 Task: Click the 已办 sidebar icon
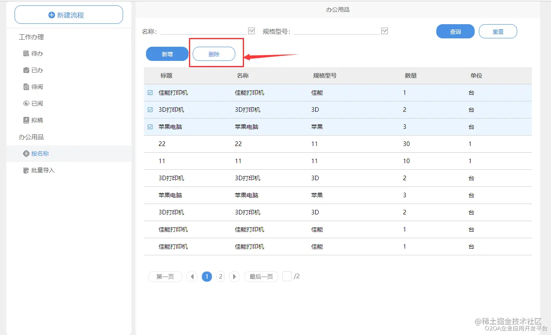tap(26, 70)
